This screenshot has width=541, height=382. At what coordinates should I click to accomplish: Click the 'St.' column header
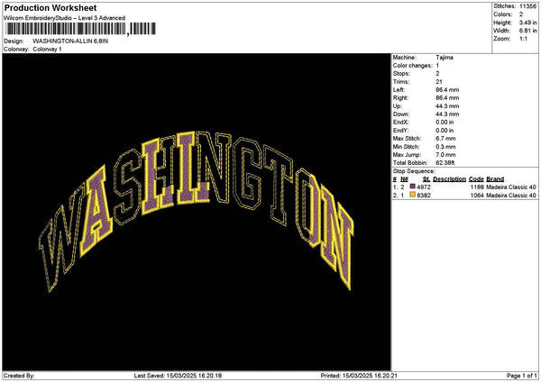(x=426, y=179)
